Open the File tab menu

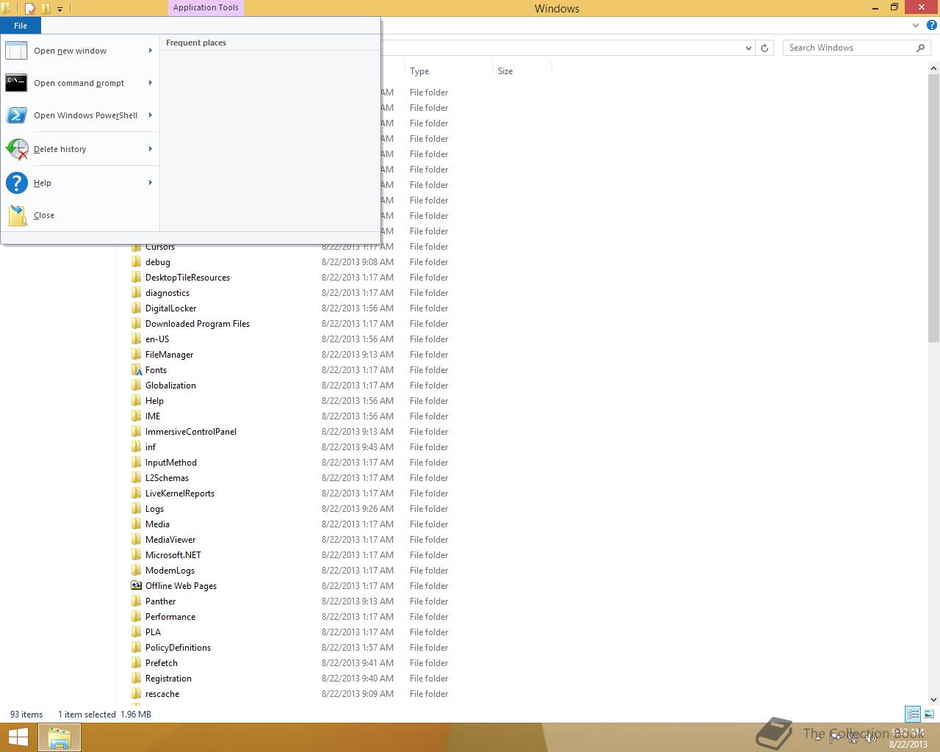point(21,26)
